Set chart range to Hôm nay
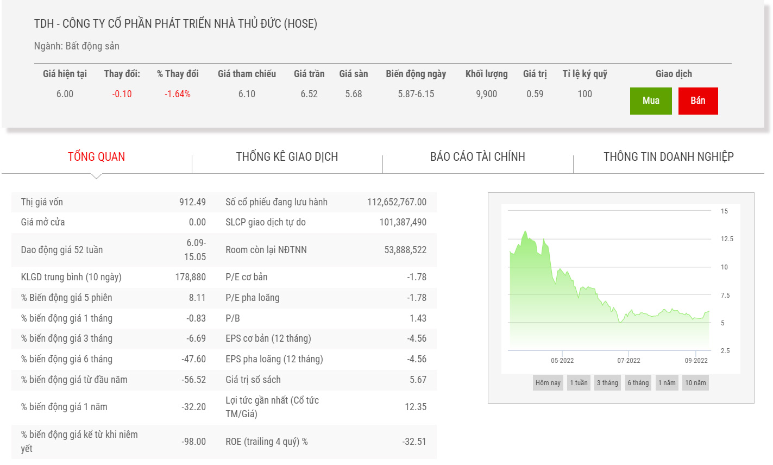The width and height of the screenshot is (773, 465). tap(548, 383)
